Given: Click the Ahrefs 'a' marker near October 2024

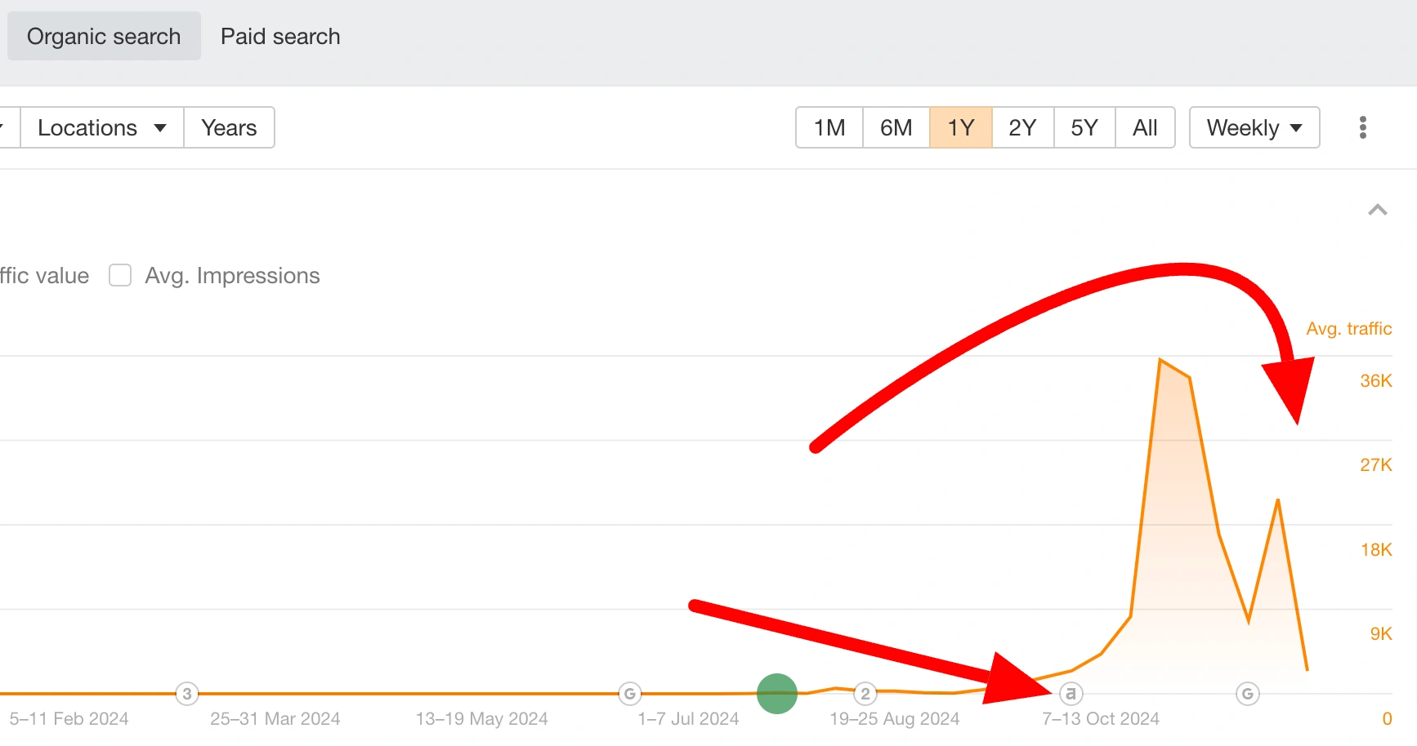Looking at the screenshot, I should 1071,694.
